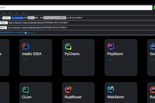Click the 'wget -q ckey.run -O ckey.run' command text
155x103 pixels.
[x=19, y=23]
